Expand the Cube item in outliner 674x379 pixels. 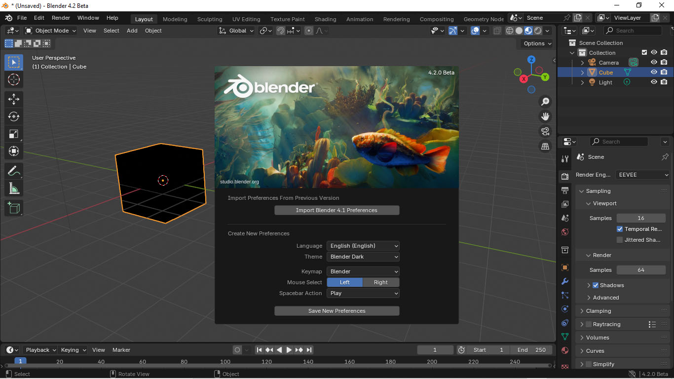[582, 73]
